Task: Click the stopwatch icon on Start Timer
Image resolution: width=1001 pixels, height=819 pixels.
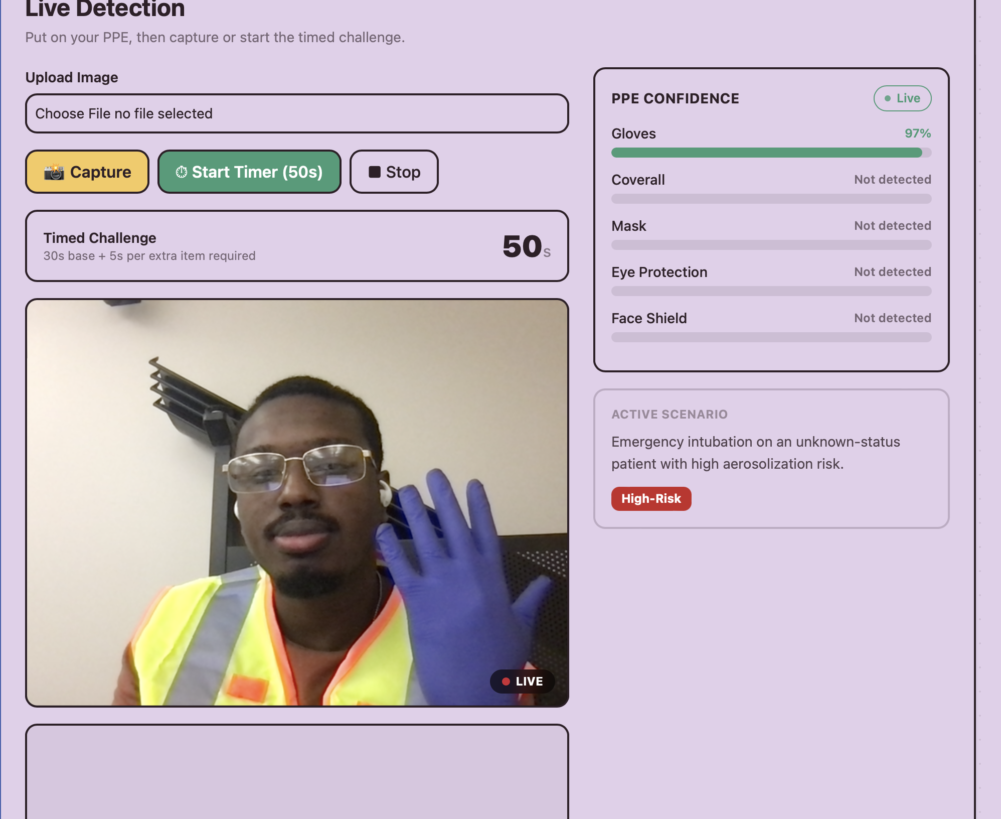Action: click(x=181, y=172)
